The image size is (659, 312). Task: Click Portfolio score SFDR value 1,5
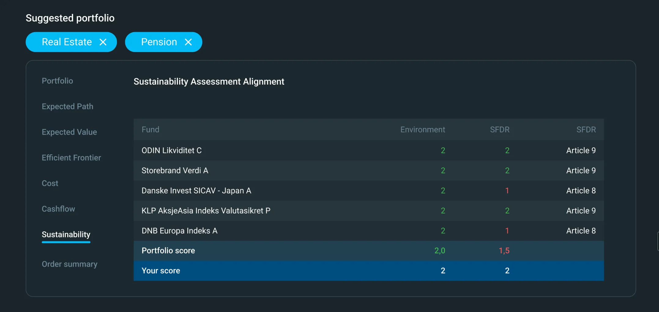pyautogui.click(x=504, y=251)
